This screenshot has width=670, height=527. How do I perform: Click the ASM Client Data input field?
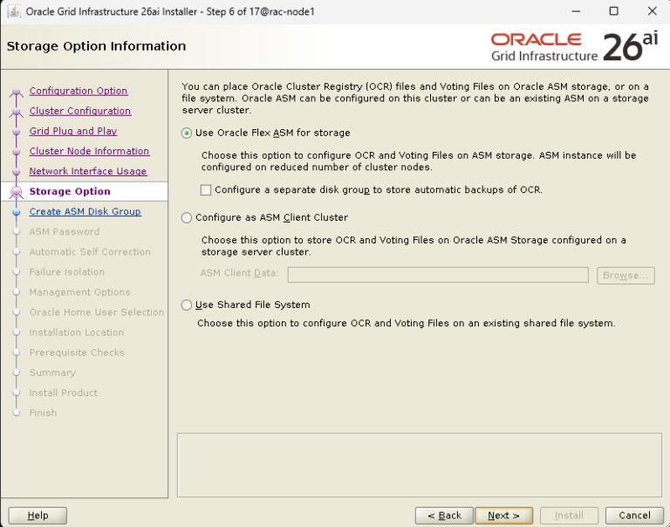(438, 275)
